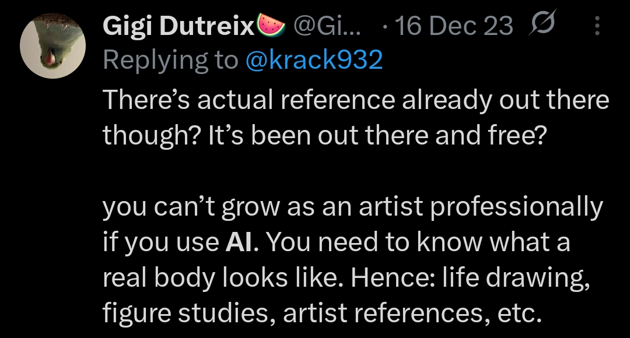The height and width of the screenshot is (338, 630).
Task: Select the bold 'AI' word
Action: point(240,242)
